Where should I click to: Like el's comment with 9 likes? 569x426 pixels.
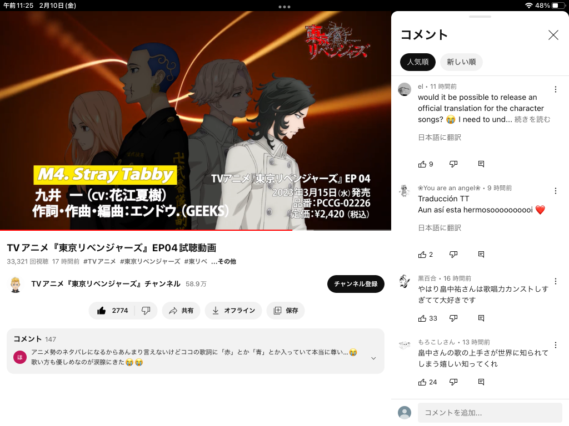(x=426, y=164)
